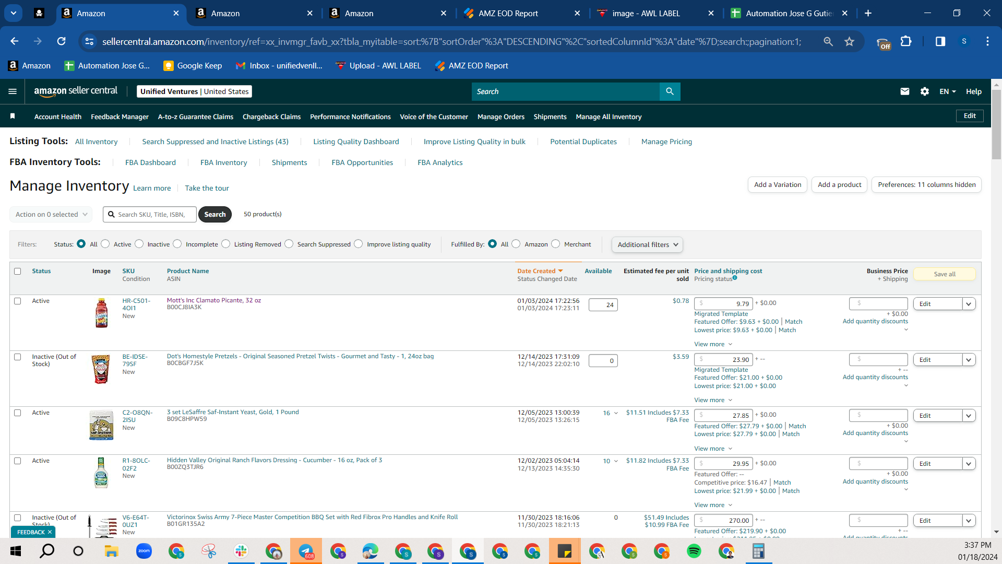
Task: Expand View more for LeSaffre Yeast pricing
Action: coord(713,449)
